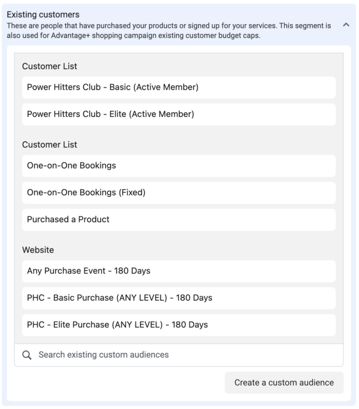
Task: Click Advantage+ shopping campaign description line
Action: [x=134, y=35]
